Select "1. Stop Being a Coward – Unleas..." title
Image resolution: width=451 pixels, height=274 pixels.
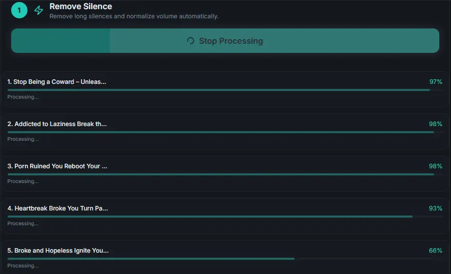pyautogui.click(x=56, y=82)
